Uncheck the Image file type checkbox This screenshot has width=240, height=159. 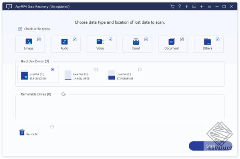pos(39,39)
